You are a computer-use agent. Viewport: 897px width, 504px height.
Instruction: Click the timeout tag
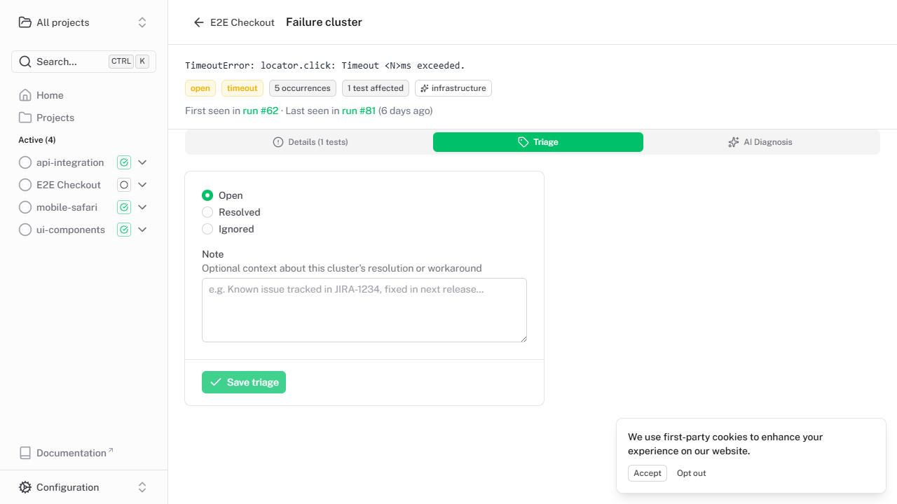[x=242, y=88]
